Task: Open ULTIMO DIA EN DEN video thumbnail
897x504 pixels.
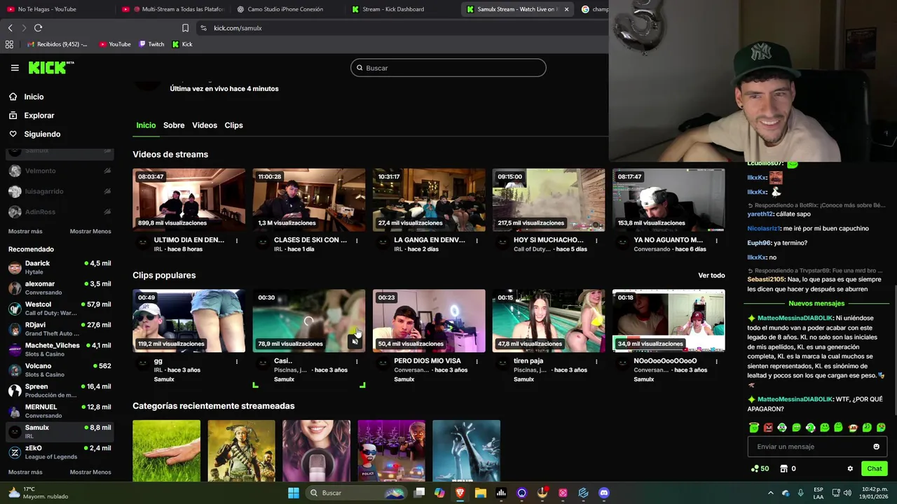Action: (189, 199)
